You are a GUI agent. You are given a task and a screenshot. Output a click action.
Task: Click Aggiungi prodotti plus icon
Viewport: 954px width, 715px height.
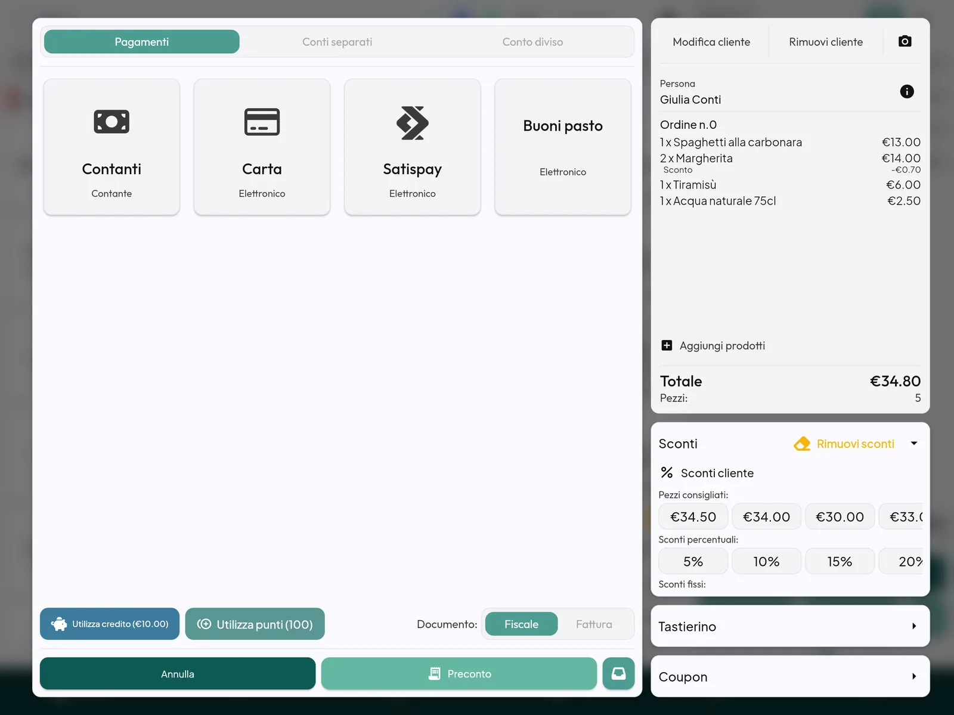tap(667, 345)
